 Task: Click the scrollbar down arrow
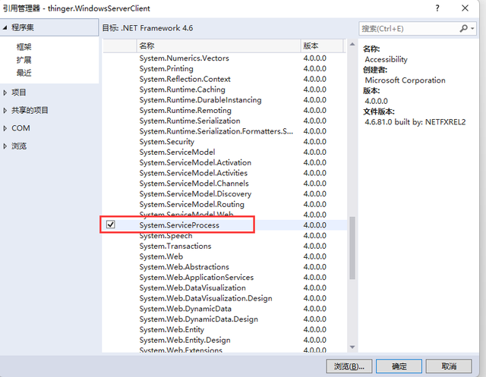coord(352,347)
